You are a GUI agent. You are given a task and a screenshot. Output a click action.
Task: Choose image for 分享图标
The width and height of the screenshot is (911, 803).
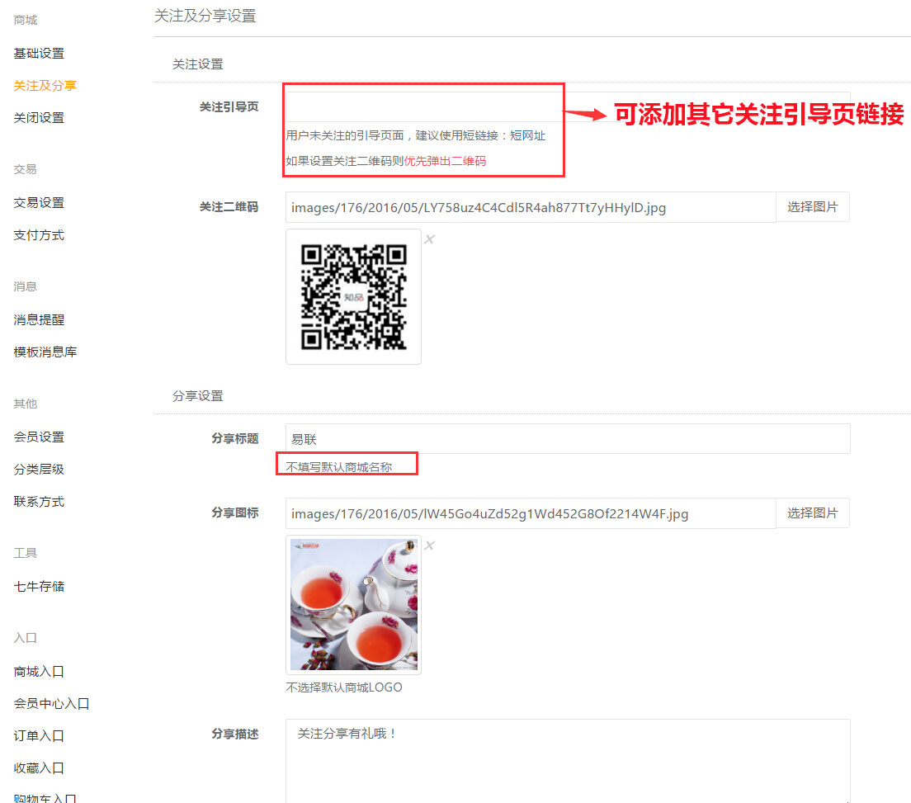(812, 513)
